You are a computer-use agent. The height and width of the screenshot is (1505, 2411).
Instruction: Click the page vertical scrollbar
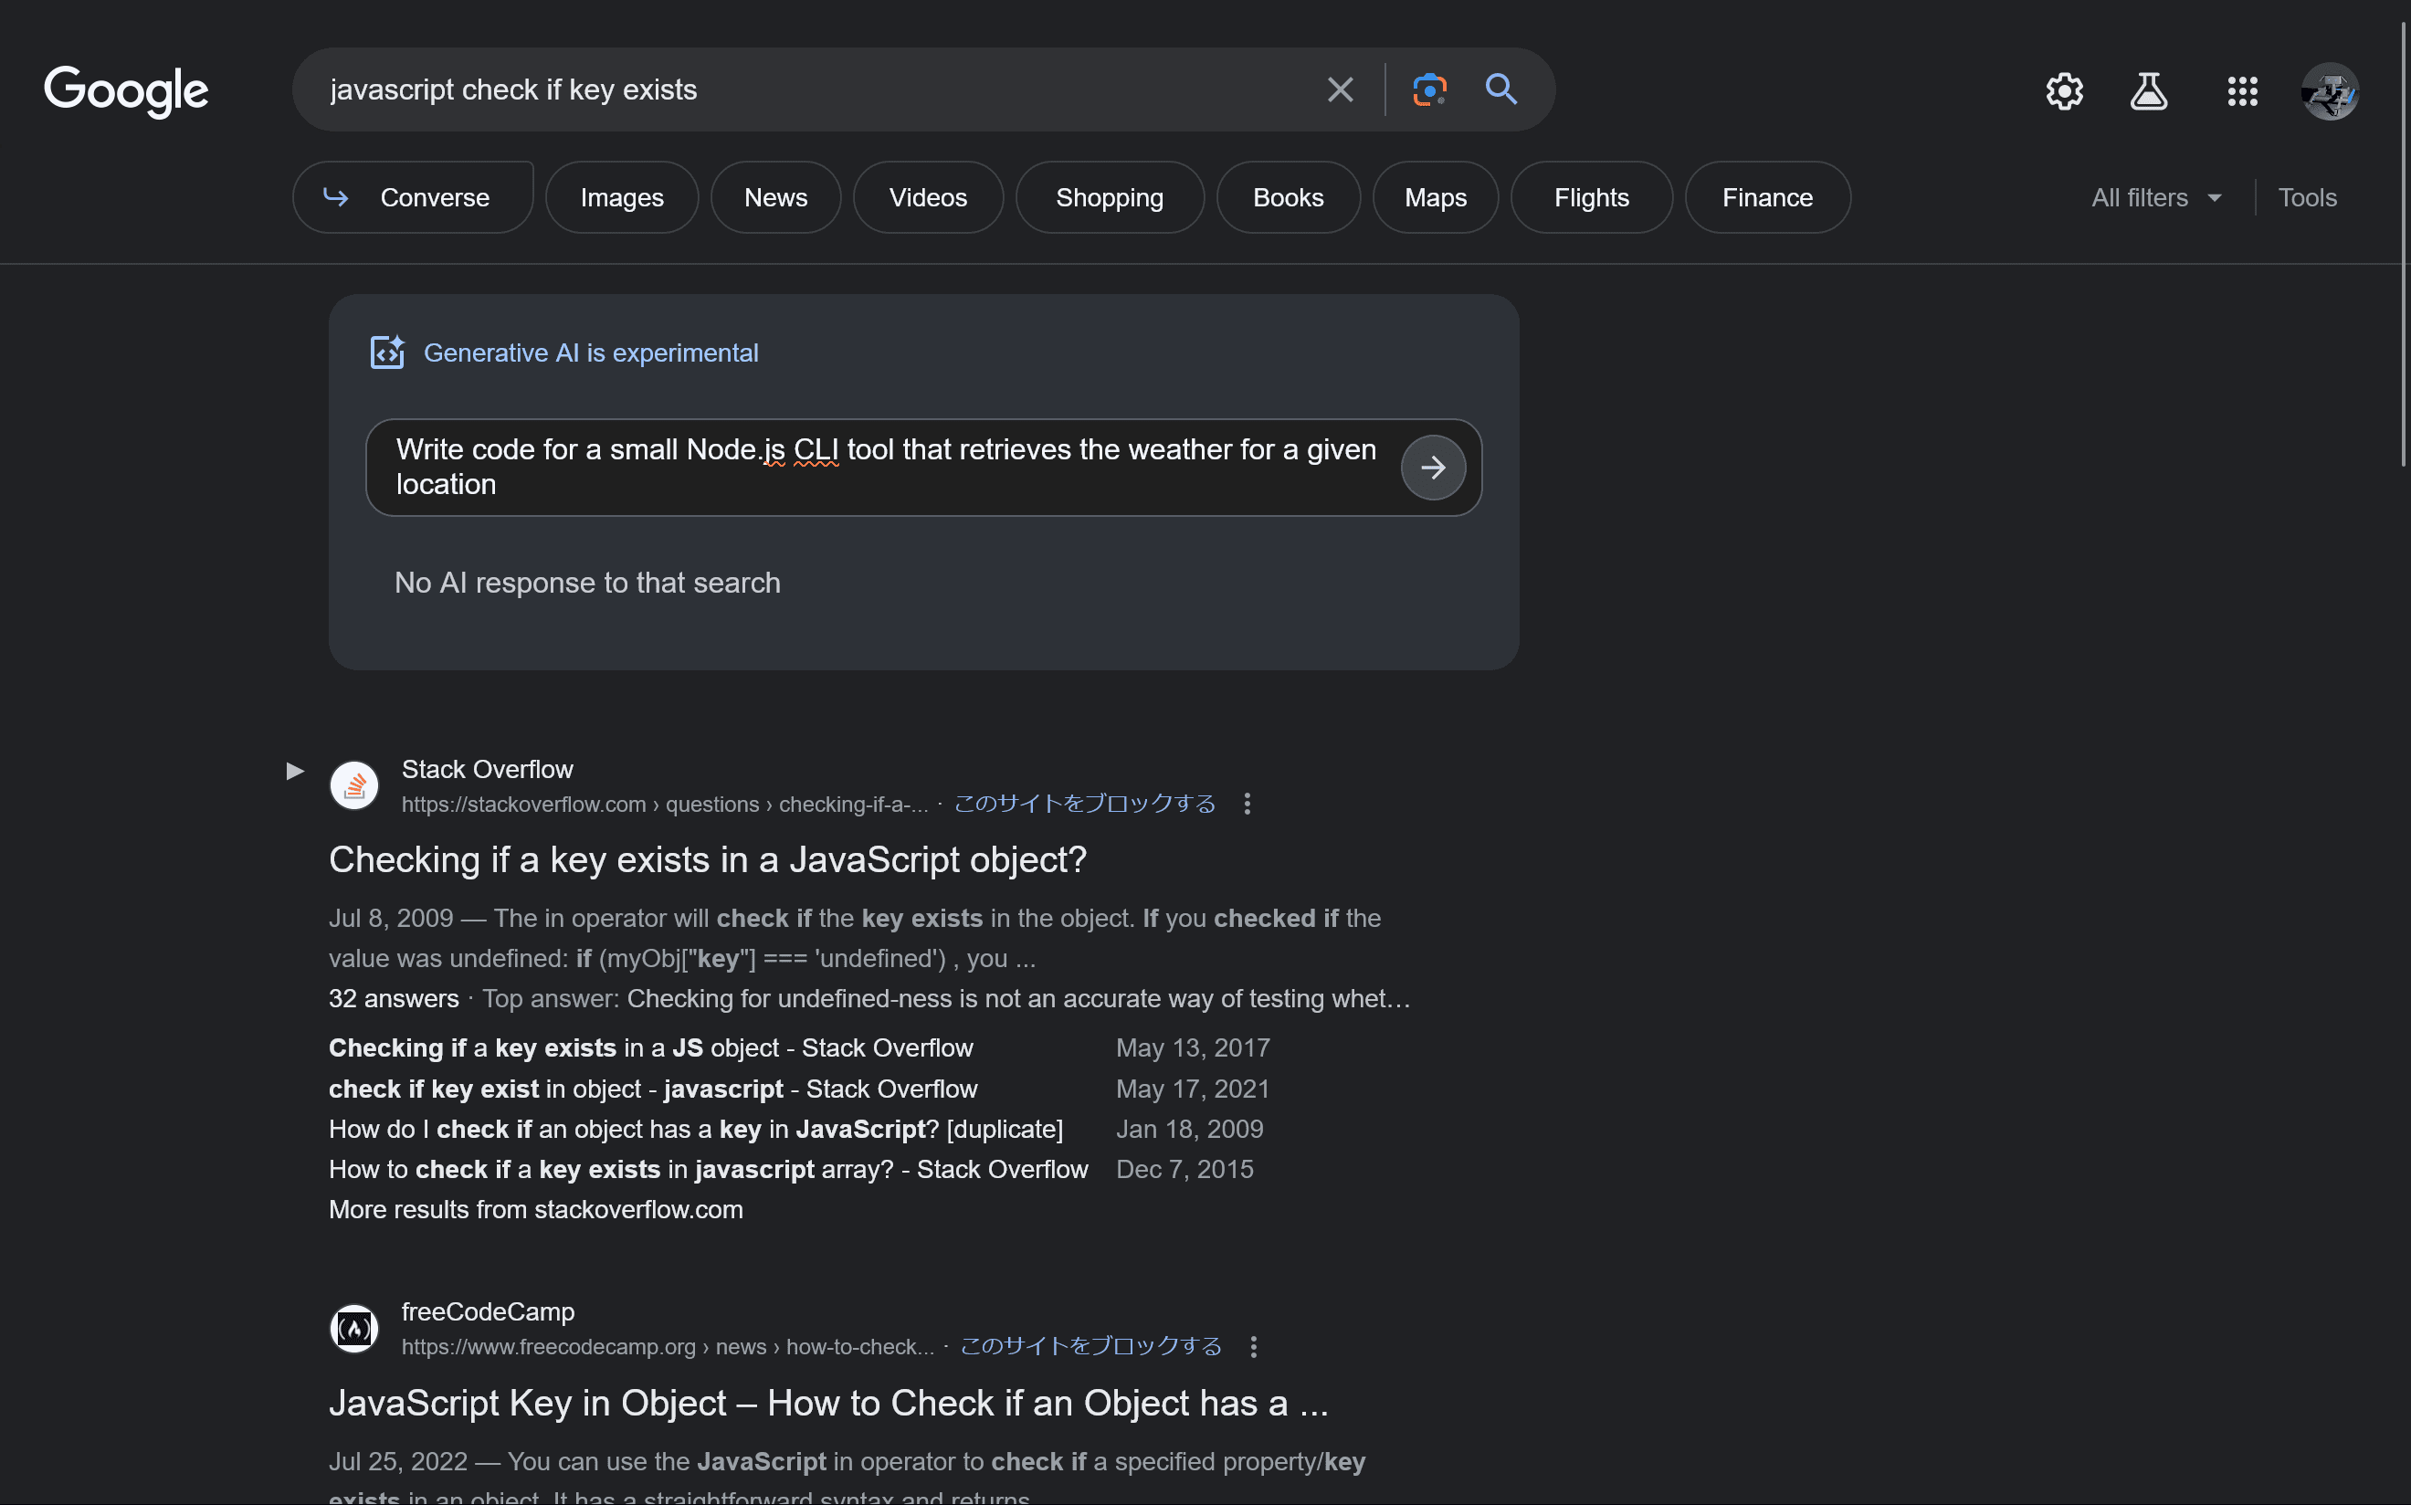pos(2403,244)
